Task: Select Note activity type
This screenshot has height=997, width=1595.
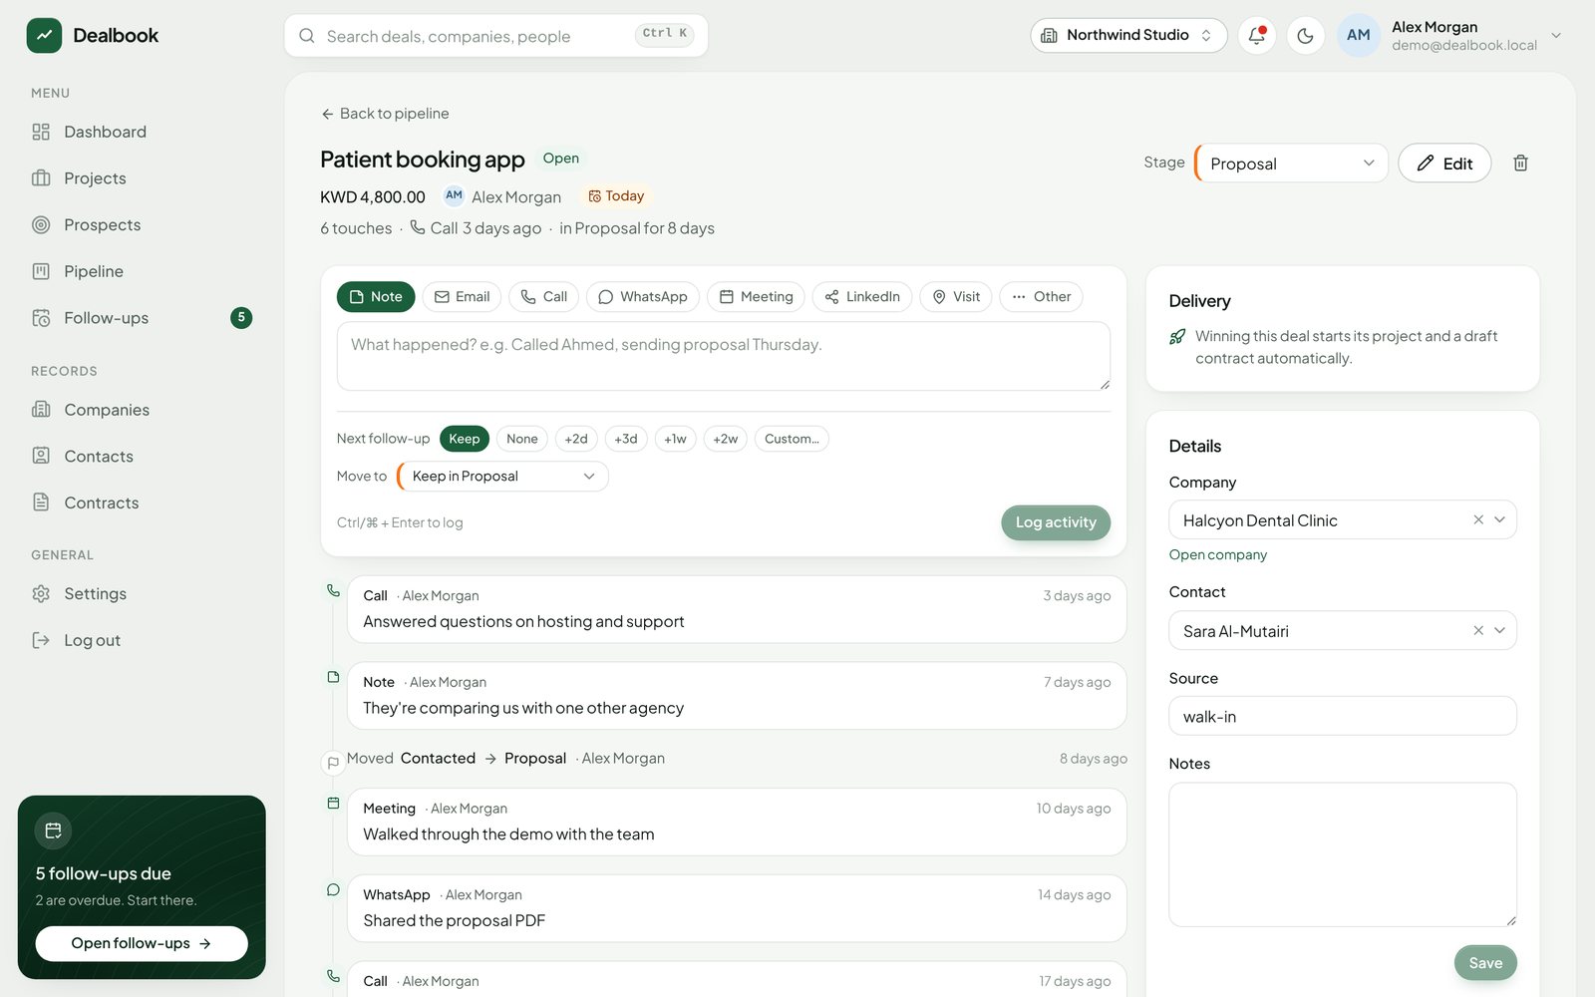Action: point(376,297)
